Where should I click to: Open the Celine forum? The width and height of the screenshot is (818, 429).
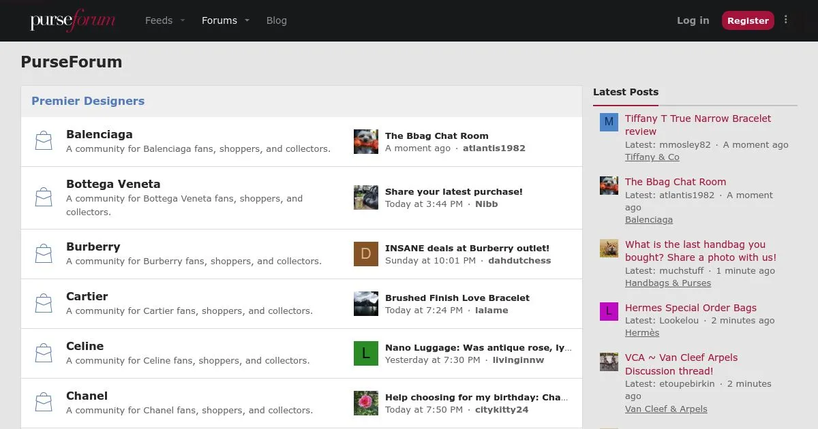pyautogui.click(x=85, y=346)
